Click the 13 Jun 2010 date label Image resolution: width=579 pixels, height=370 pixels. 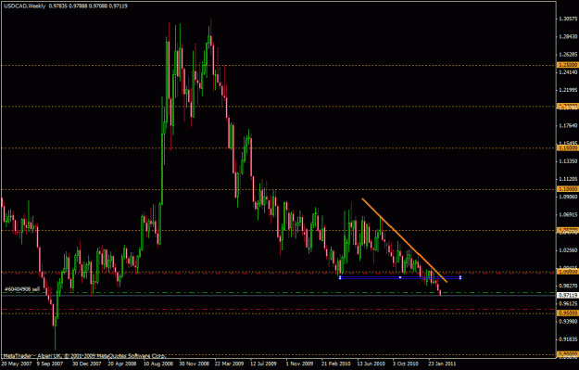[371, 364]
